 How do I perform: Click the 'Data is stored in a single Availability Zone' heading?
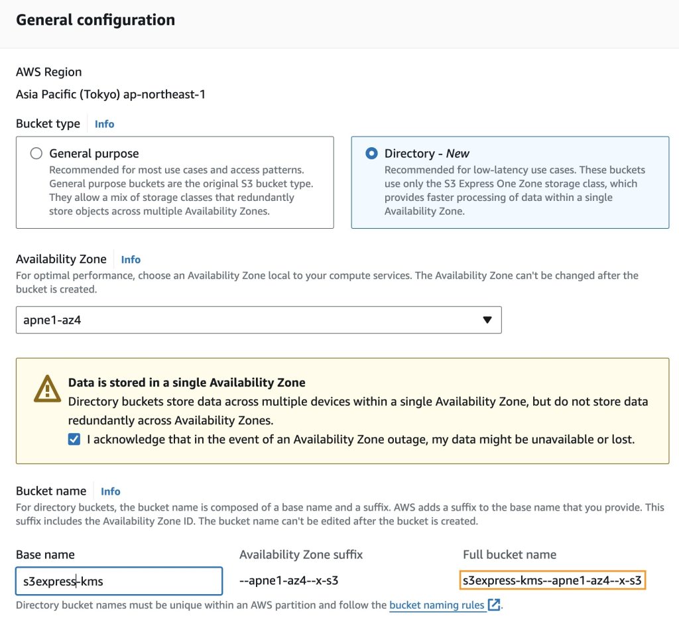pos(186,383)
